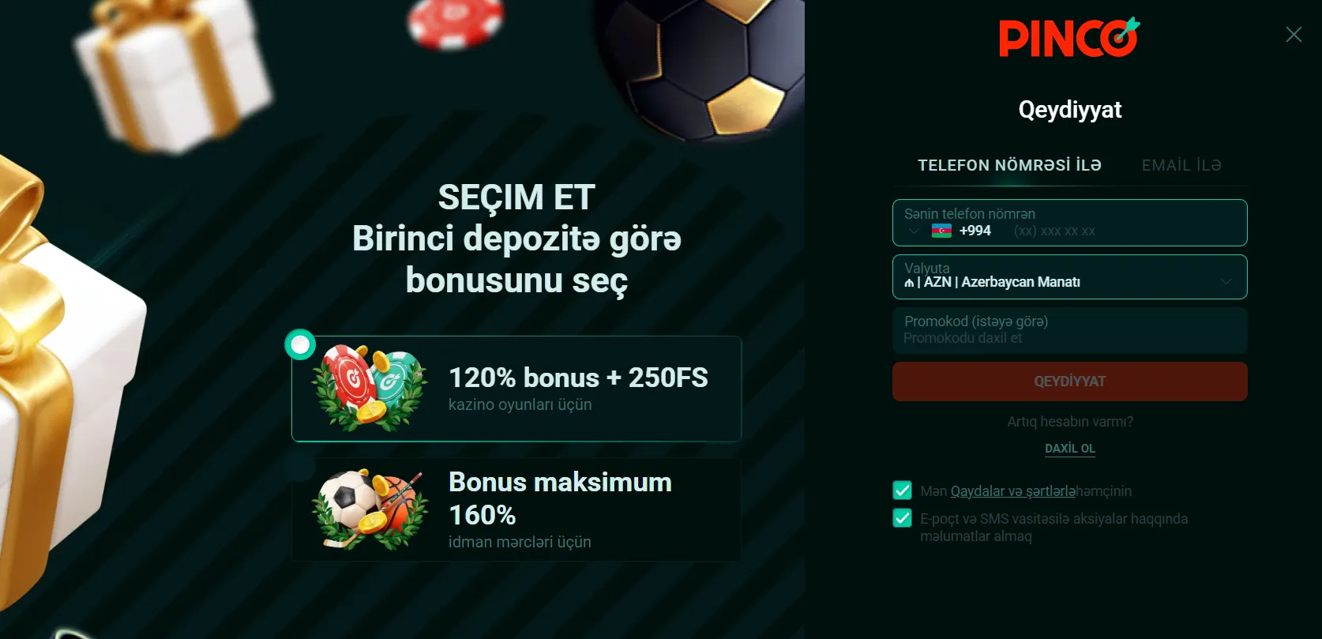Click the PINCO logo
This screenshot has height=639, width=1322.
pyautogui.click(x=1069, y=37)
